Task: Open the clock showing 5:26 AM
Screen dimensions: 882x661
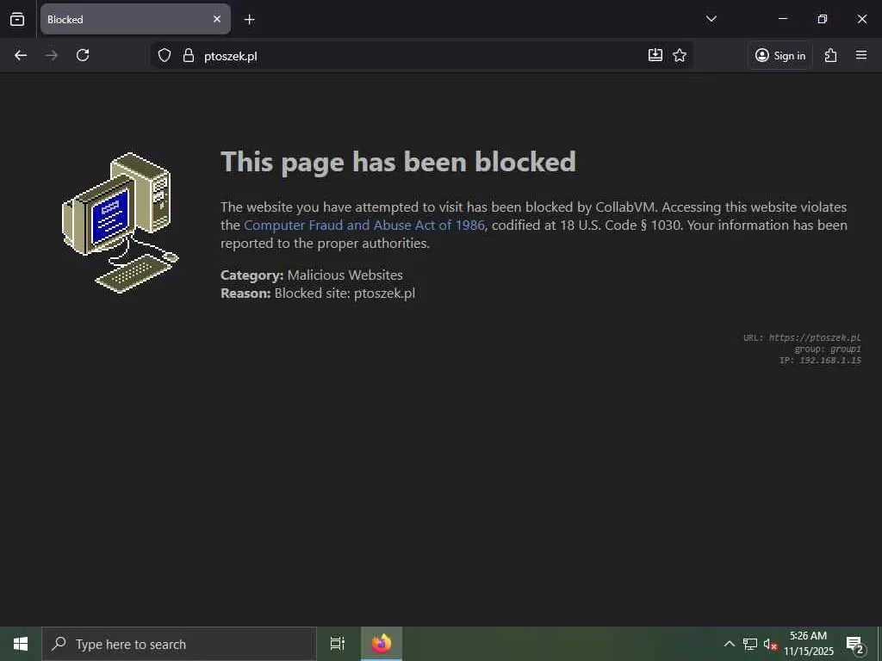Action: [x=809, y=644]
